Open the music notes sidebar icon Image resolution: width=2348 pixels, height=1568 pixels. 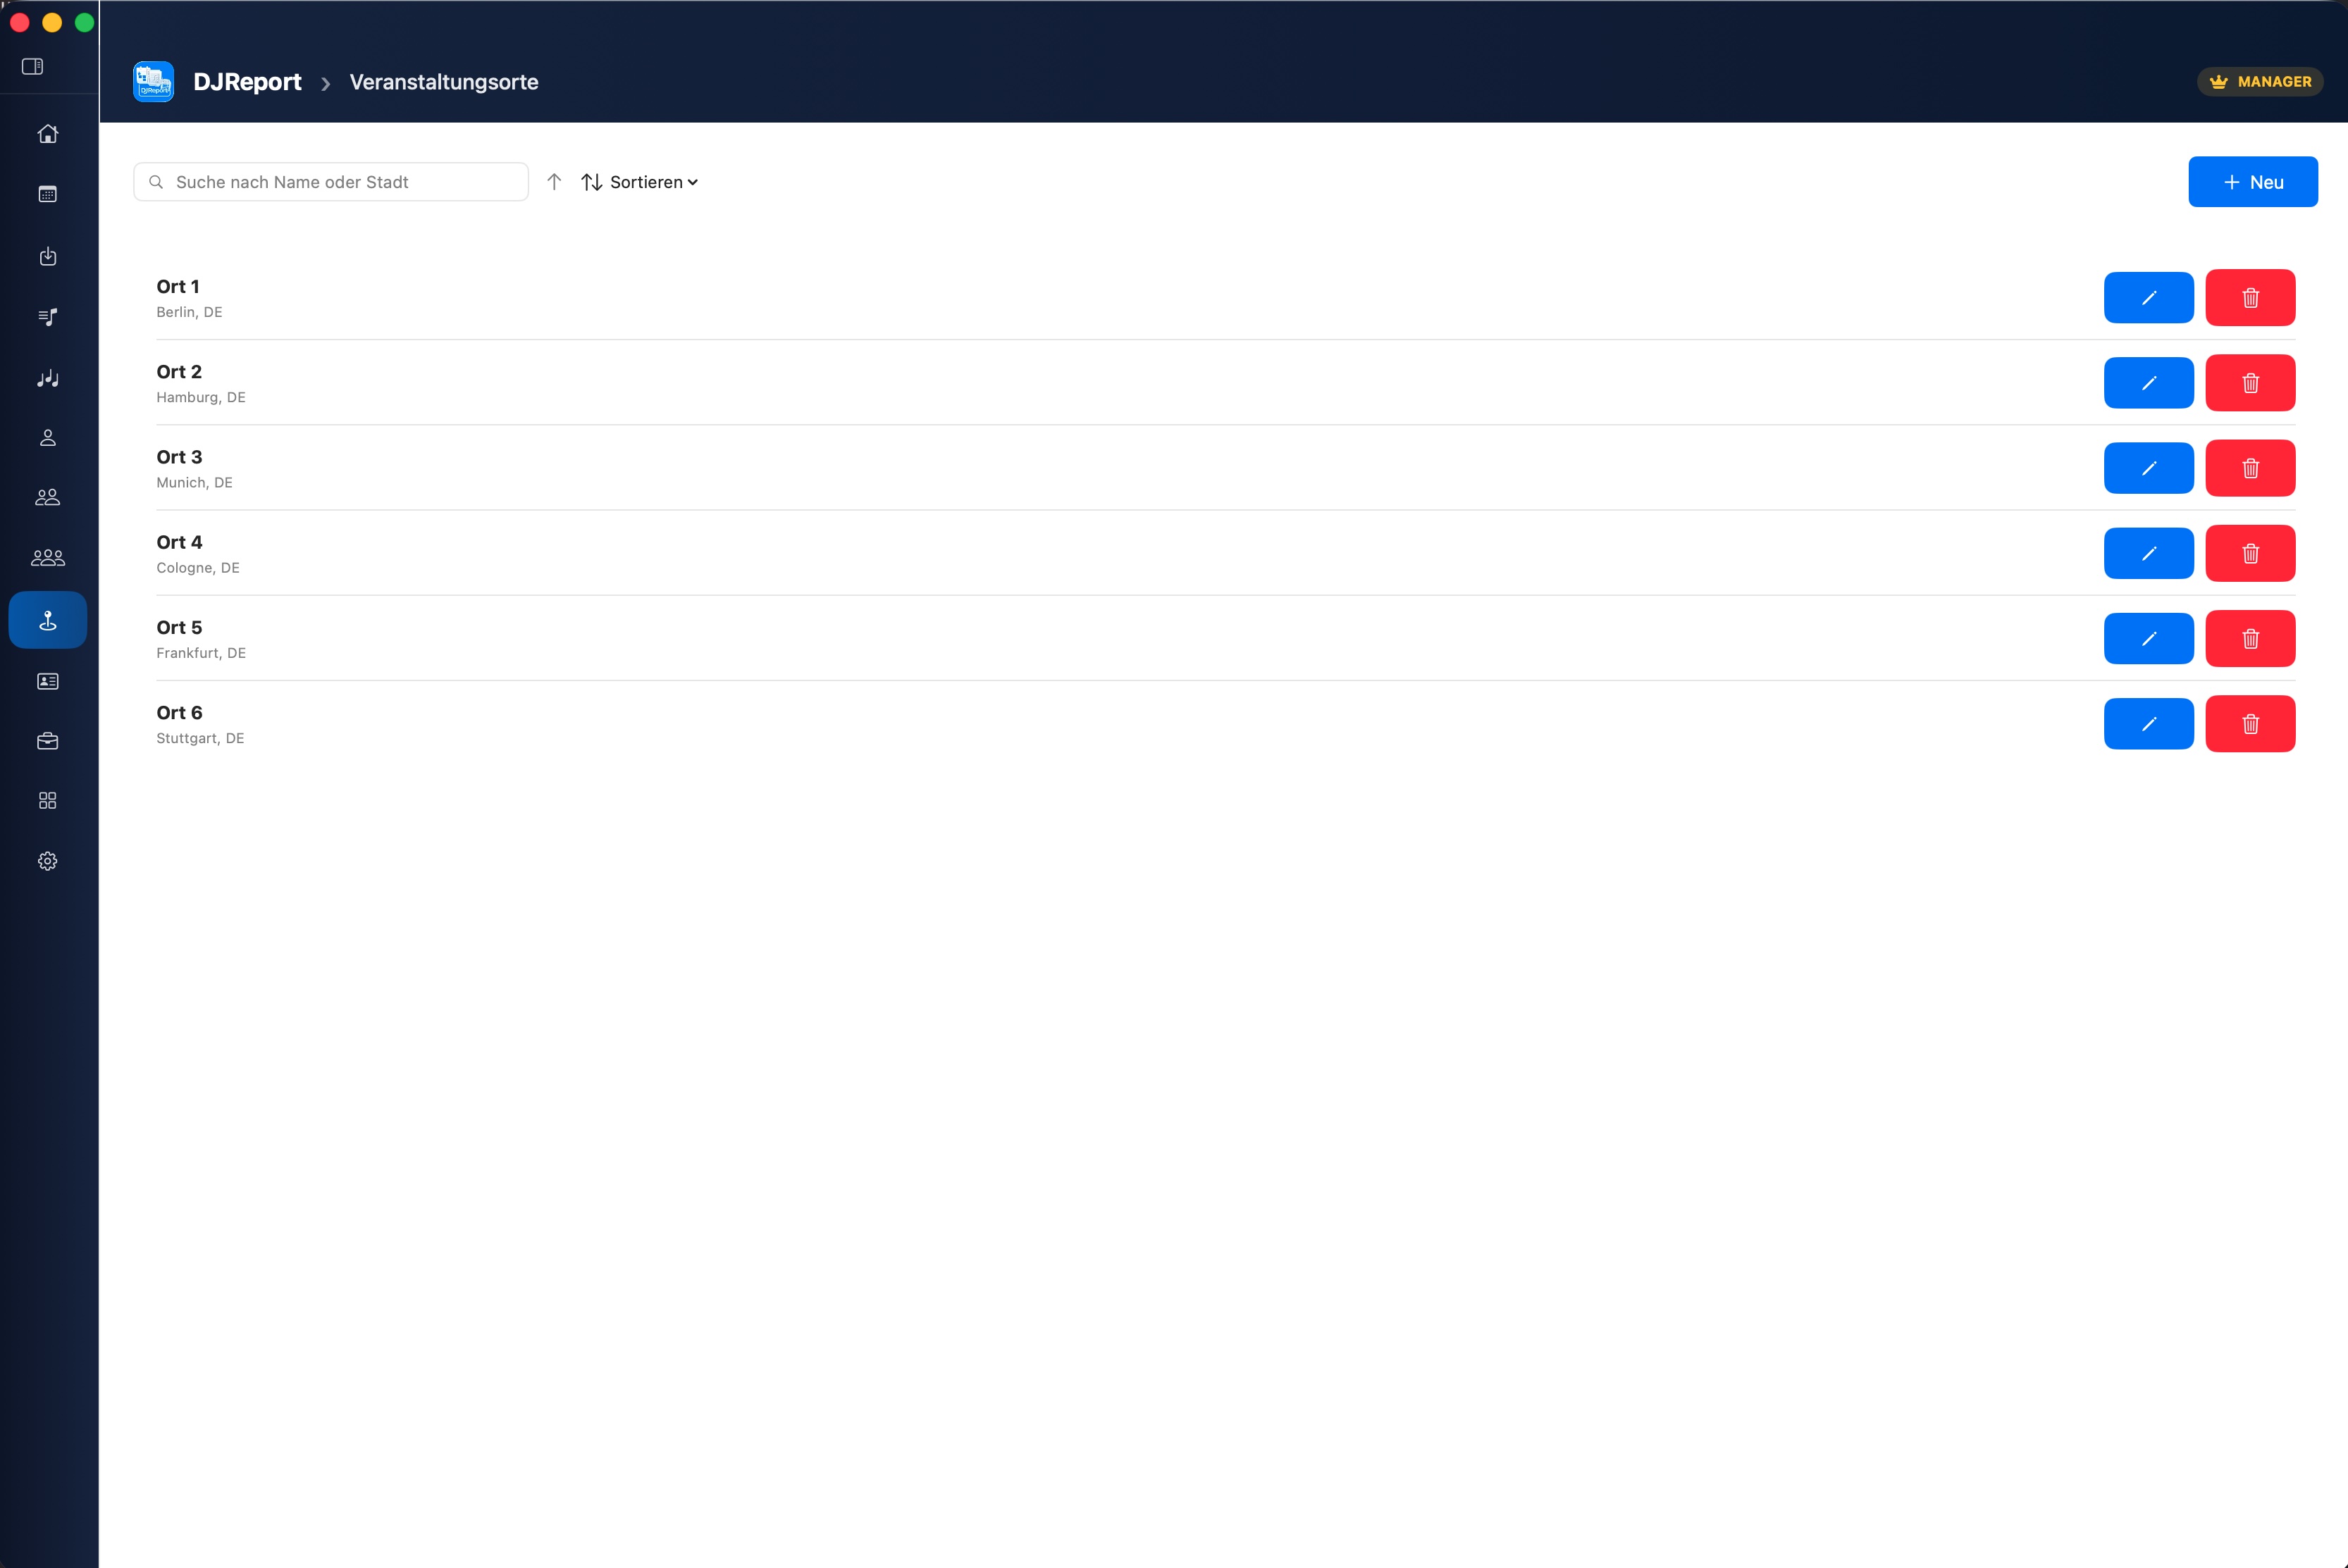(47, 378)
